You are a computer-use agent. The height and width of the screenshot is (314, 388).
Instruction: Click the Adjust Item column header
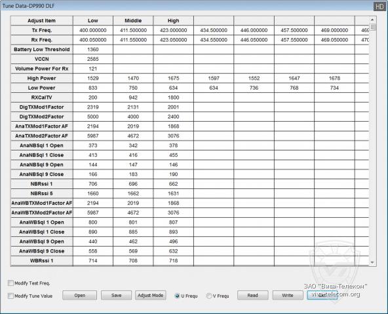point(41,21)
